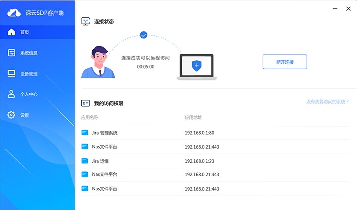Go to 设备管理 section
This screenshot has width=357, height=210.
[x=29, y=74]
